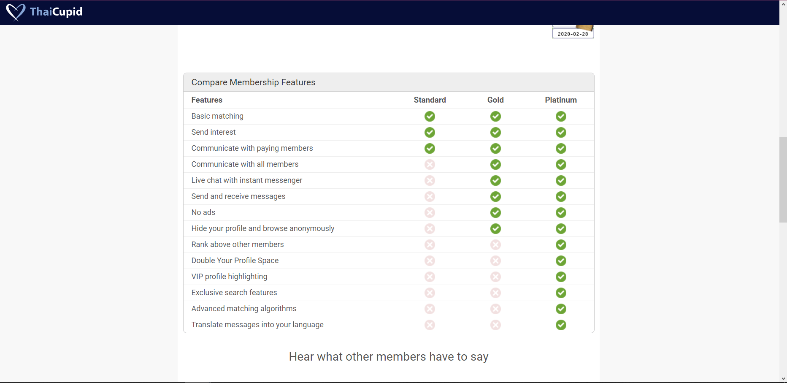This screenshot has width=787, height=383.
Task: Click Platinum check for Rank above other members
Action: pos(561,244)
